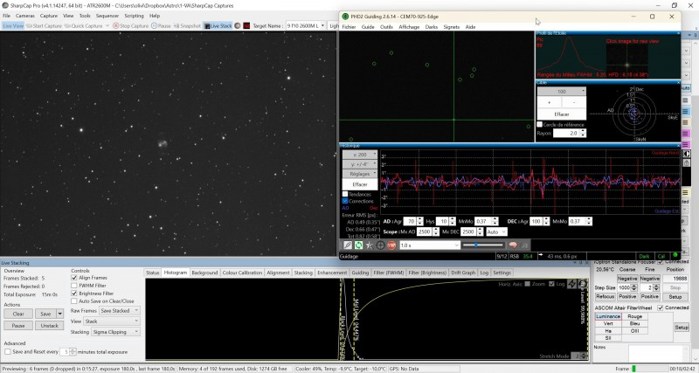
Task: Select the Ha filter button
Action: point(607,331)
